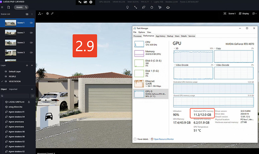Open Task Manager View menu
259x154 pixels.
coord(149,32)
